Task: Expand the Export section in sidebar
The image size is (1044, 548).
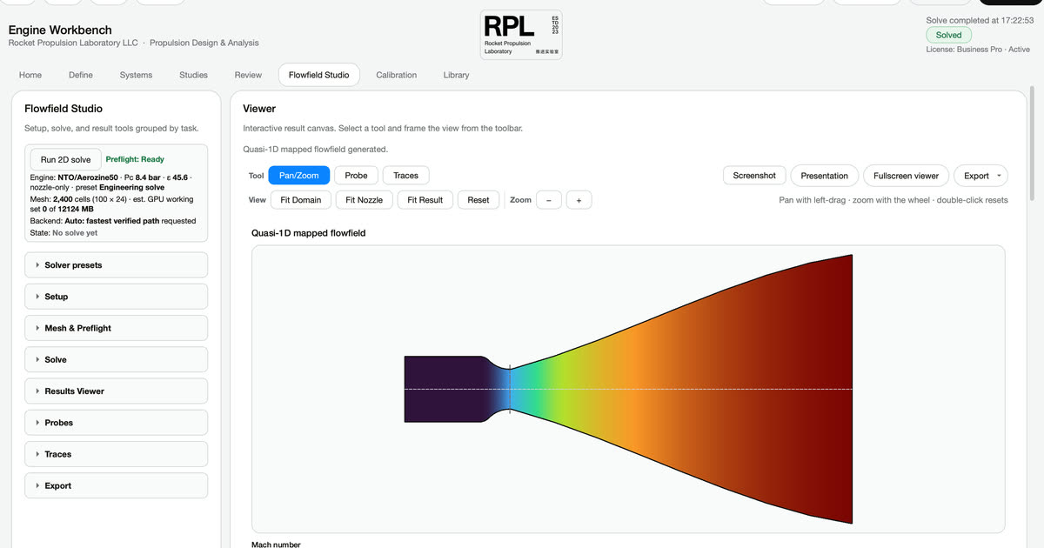Action: pos(116,485)
